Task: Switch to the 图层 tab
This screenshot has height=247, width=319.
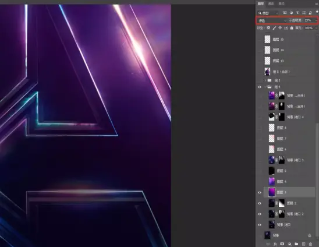Action: click(261, 4)
